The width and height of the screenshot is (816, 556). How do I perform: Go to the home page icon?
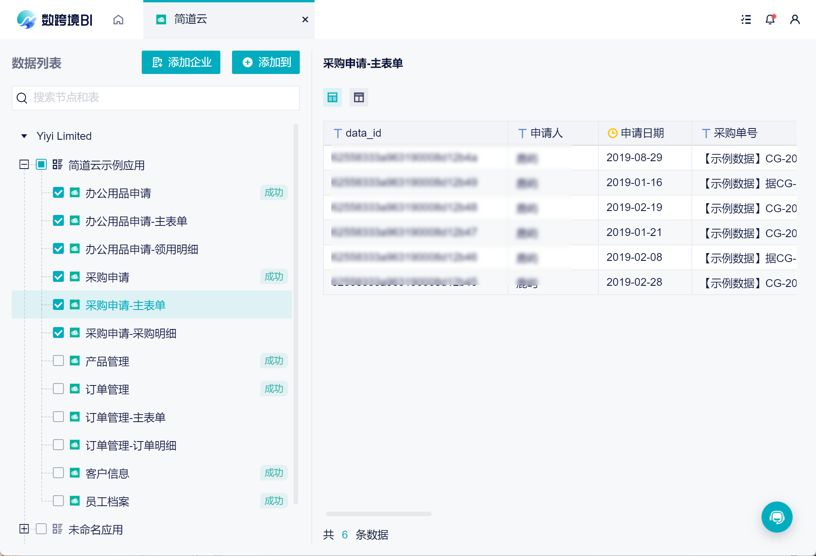[x=118, y=19]
